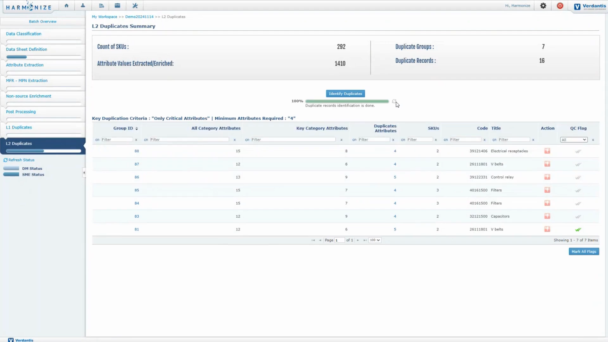Click the duplicate identification progress bar

coord(347,101)
